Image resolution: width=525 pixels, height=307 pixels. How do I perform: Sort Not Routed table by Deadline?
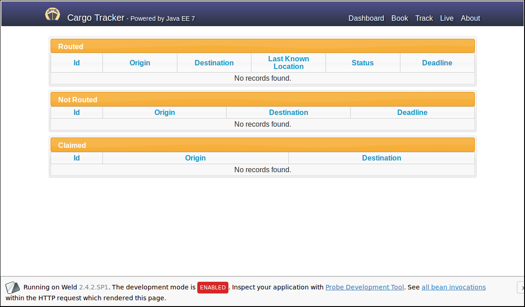point(412,112)
